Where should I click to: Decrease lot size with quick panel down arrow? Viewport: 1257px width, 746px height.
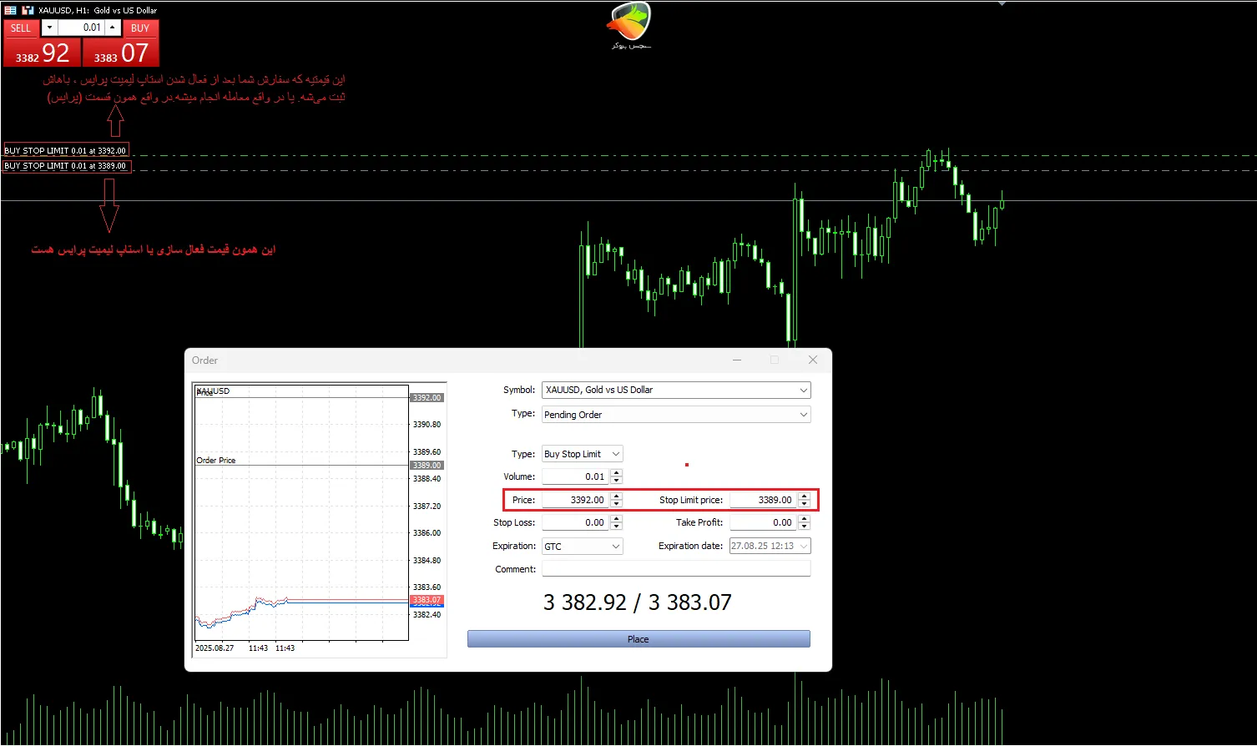click(x=49, y=28)
